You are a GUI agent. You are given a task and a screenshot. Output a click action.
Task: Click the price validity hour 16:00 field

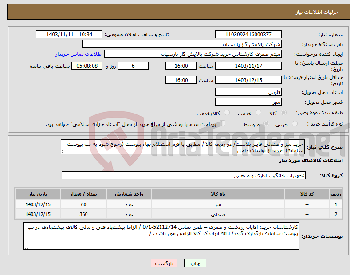click(181, 80)
